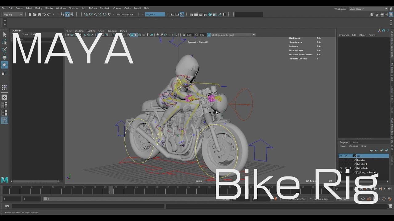Viewport: 394px width, 221px height.
Task: Undo the last action
Action: coord(44,14)
